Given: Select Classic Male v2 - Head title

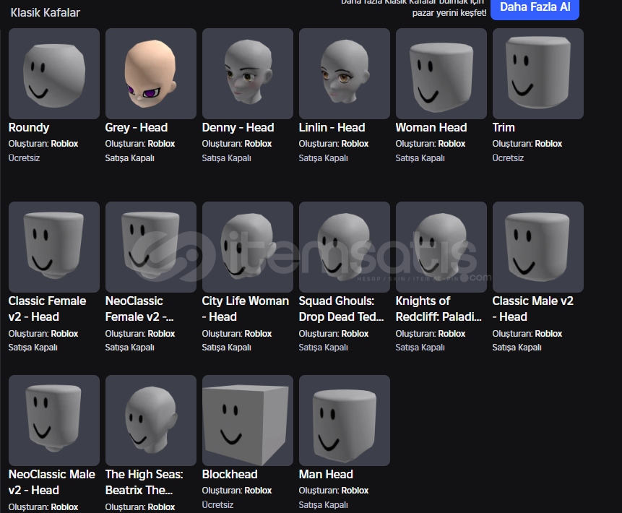Looking at the screenshot, I should [533, 309].
